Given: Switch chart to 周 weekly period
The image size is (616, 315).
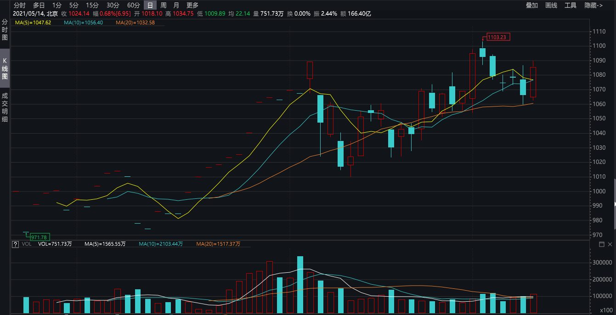Looking at the screenshot, I should (x=164, y=5).
